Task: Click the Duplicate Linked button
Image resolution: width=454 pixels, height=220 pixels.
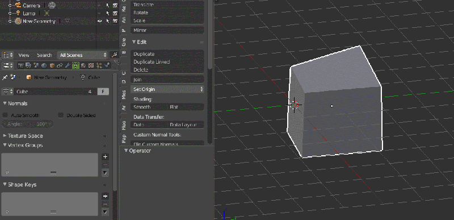Action: [167, 62]
